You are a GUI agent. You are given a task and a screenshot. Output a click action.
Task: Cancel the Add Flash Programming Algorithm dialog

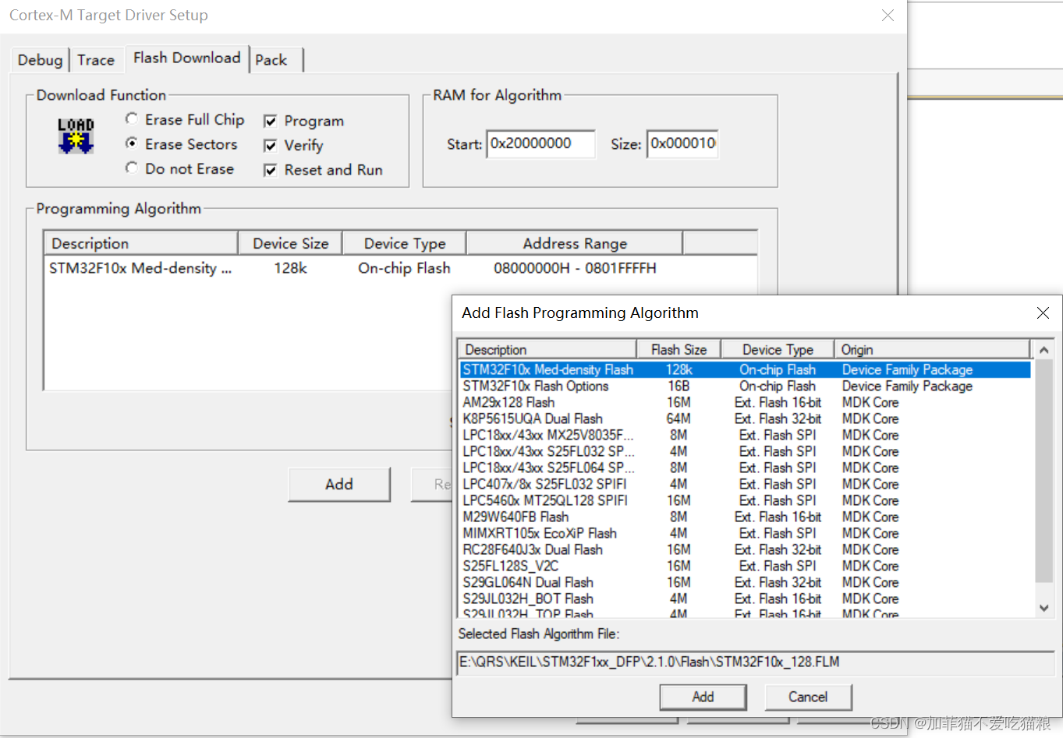pos(808,697)
